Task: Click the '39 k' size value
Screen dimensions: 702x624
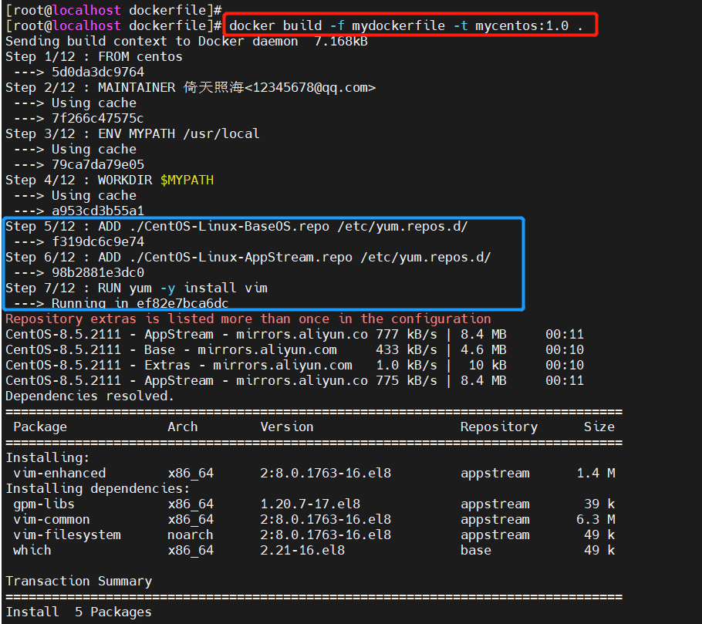Action: click(599, 504)
